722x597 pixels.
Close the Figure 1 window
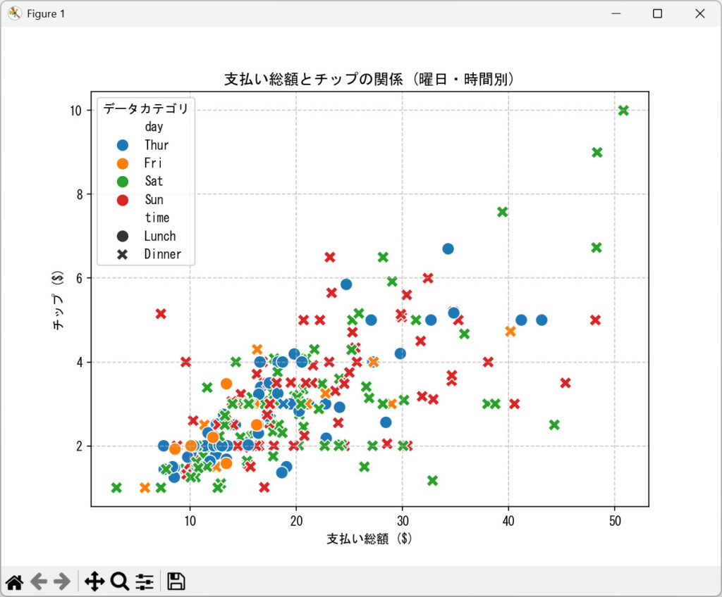(x=699, y=13)
